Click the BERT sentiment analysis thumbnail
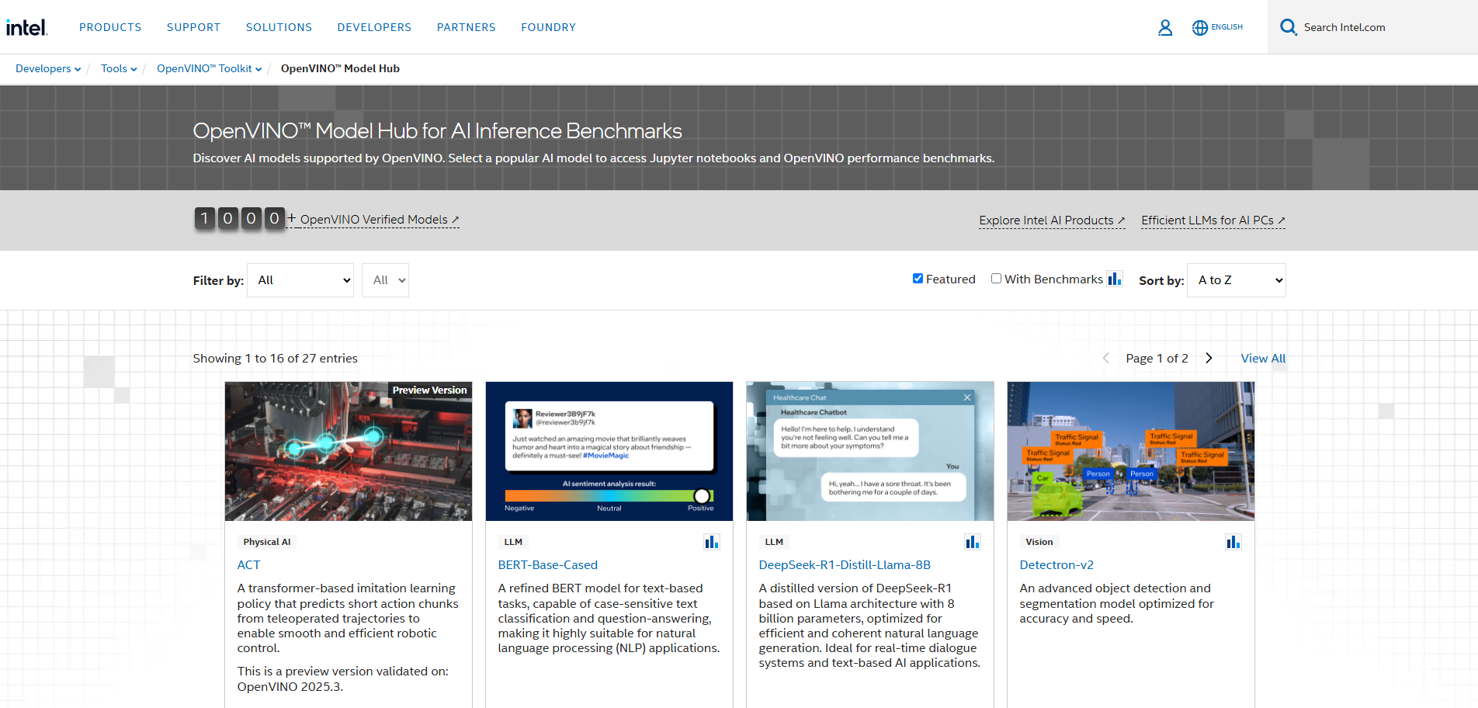 tap(609, 451)
